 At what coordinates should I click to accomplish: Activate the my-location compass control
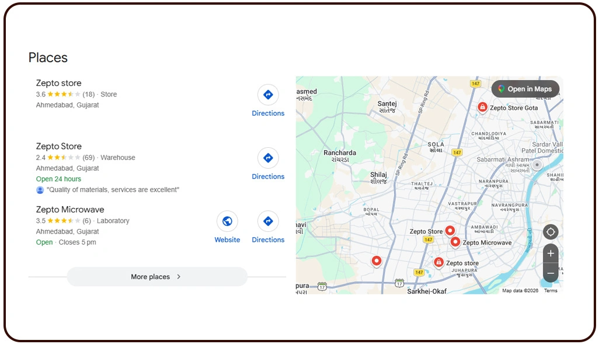[x=551, y=232]
